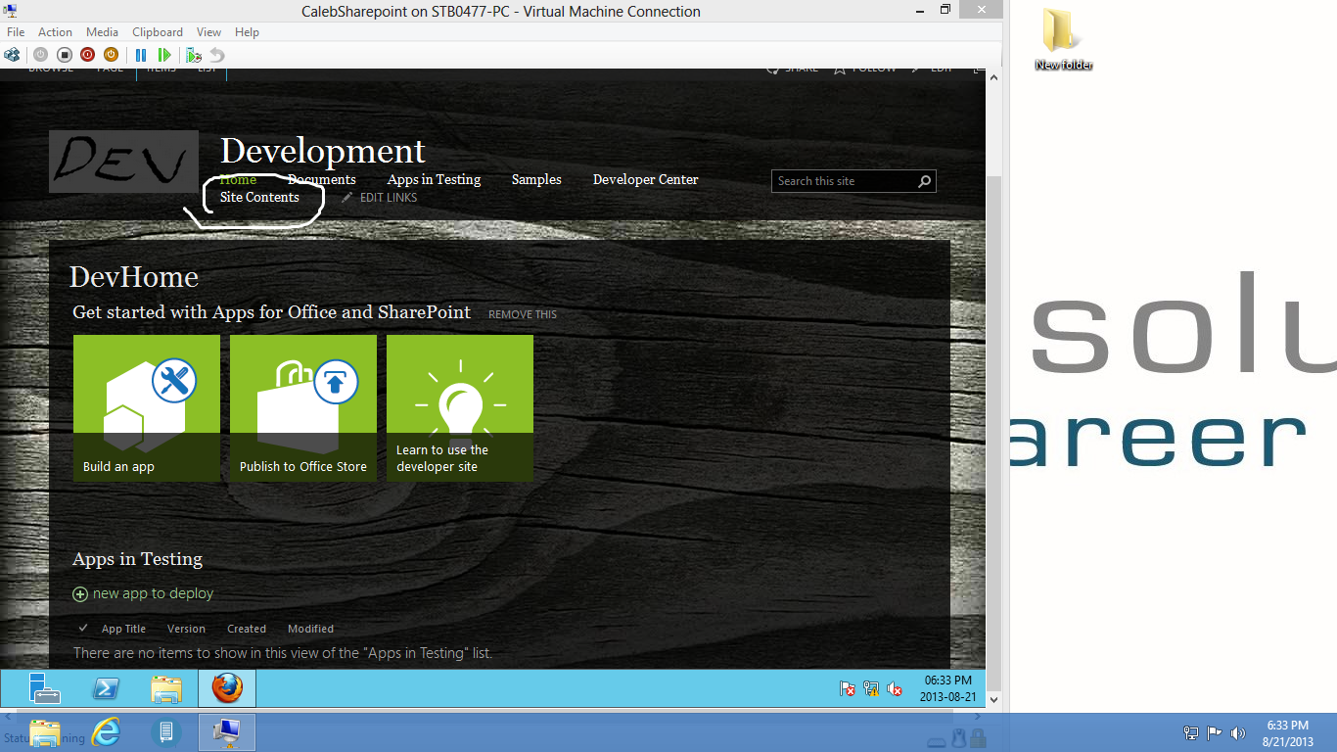Sort by the Modified column header
This screenshot has width=1337, height=752.
coord(310,629)
